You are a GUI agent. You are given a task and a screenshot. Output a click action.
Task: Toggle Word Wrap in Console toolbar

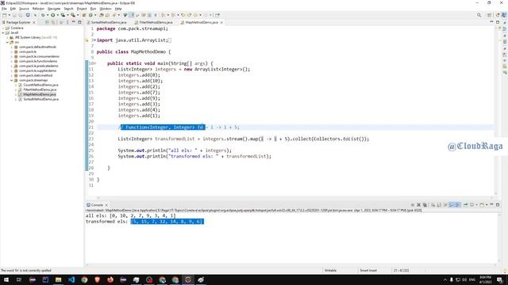click(x=445, y=205)
